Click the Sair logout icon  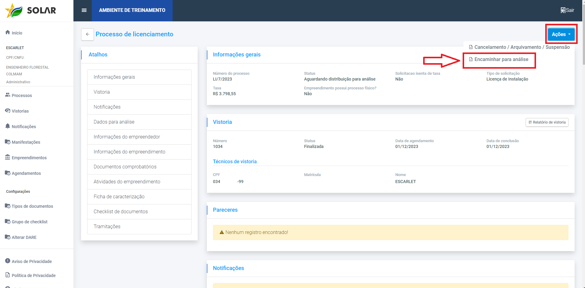[563, 10]
